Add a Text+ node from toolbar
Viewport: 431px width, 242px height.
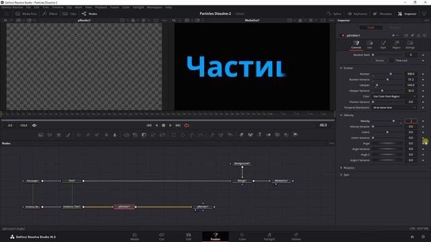59,135
